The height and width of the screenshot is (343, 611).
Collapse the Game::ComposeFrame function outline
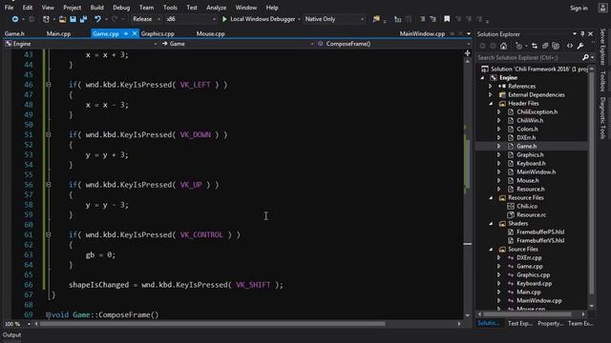click(x=49, y=315)
